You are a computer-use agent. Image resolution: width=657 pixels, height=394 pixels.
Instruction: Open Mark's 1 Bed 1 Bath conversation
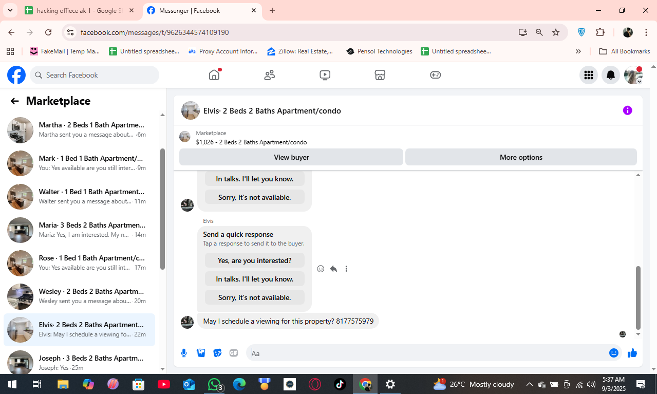(80, 163)
